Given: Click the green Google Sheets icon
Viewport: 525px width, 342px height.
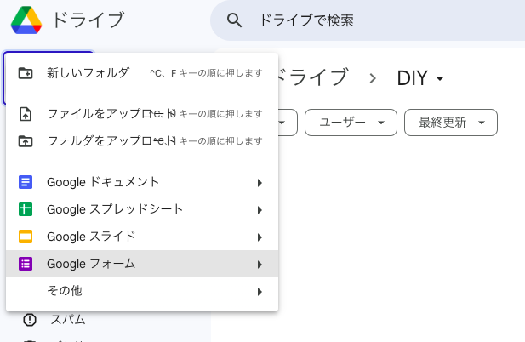Looking at the screenshot, I should pos(26,209).
